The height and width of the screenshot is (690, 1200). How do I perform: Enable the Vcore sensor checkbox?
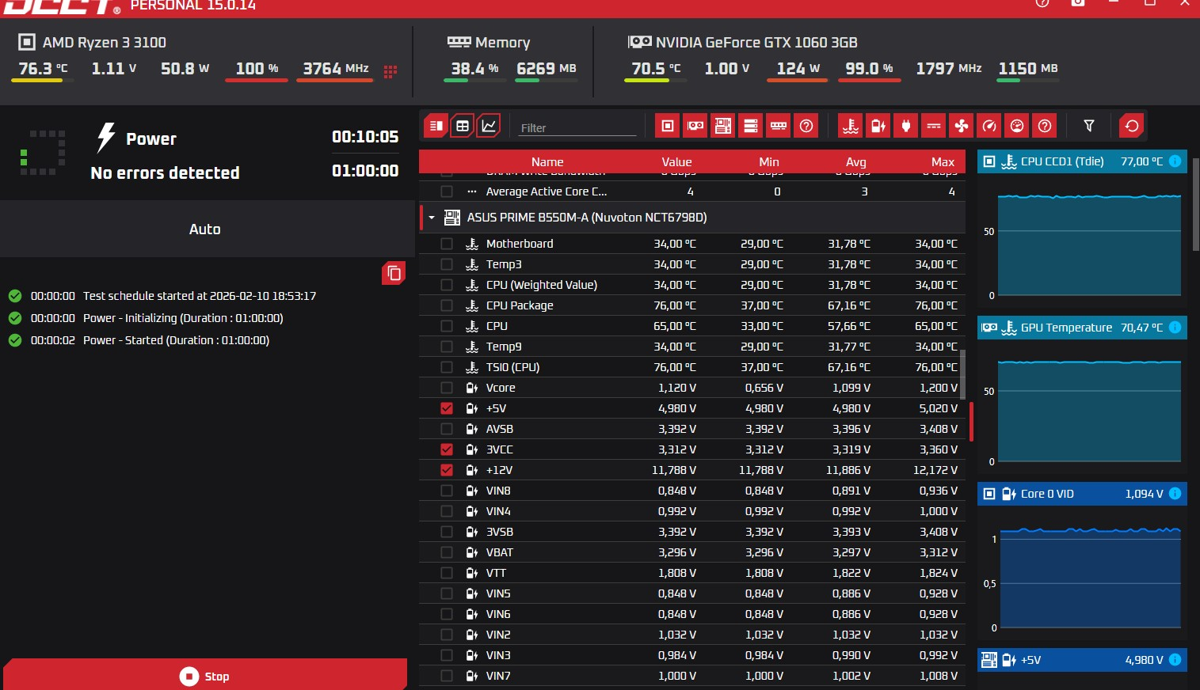pos(447,388)
